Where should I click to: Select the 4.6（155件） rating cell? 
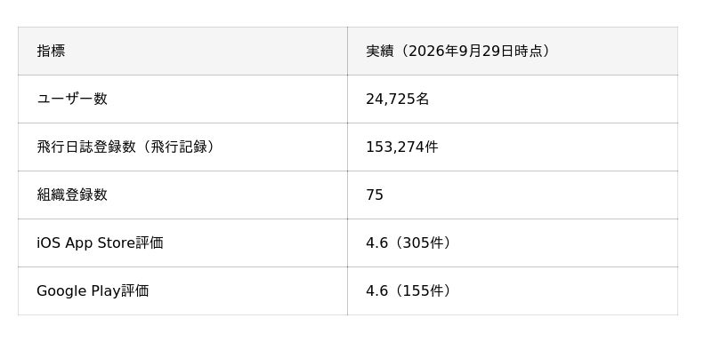pyautogui.click(x=513, y=291)
